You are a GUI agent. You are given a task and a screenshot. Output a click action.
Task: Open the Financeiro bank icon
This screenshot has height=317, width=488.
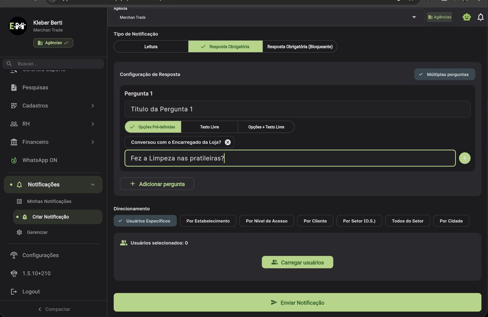pos(13,142)
